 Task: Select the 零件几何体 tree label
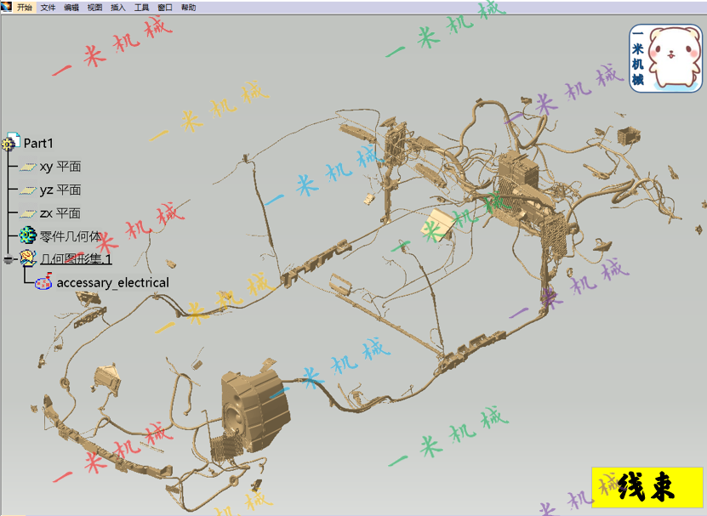(71, 236)
